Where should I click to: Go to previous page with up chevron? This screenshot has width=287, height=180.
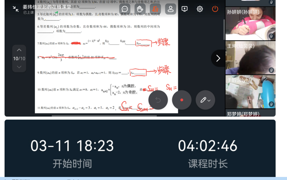(x=19, y=50)
